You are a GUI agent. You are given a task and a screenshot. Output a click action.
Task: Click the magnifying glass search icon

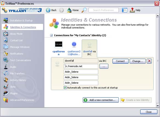tap(84, 10)
